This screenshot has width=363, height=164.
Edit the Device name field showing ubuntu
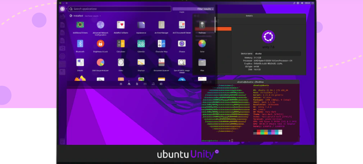[x=277, y=54]
